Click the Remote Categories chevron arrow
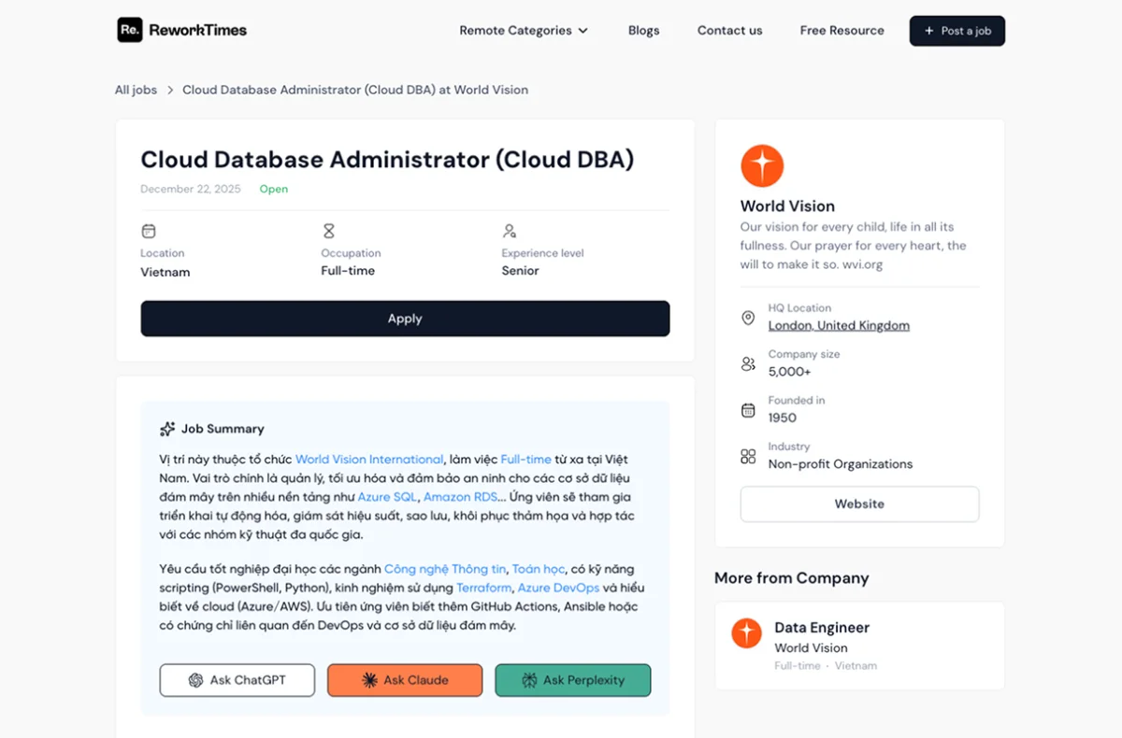The width and height of the screenshot is (1122, 738). click(x=583, y=31)
